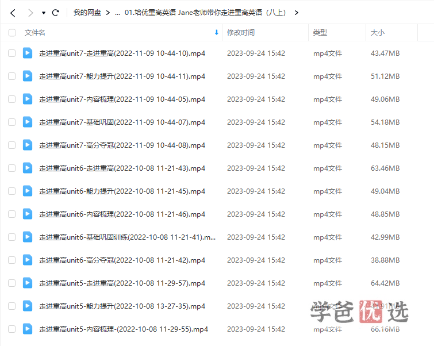Check the unit6-内容梳理 file checkbox
This screenshot has width=434, height=346.
(12, 214)
